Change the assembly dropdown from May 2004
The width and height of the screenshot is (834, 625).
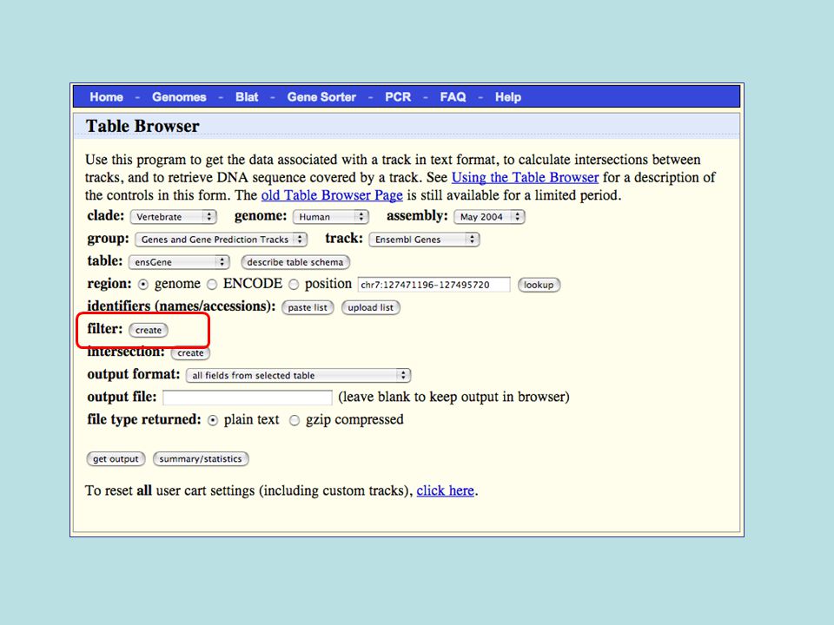(x=489, y=217)
